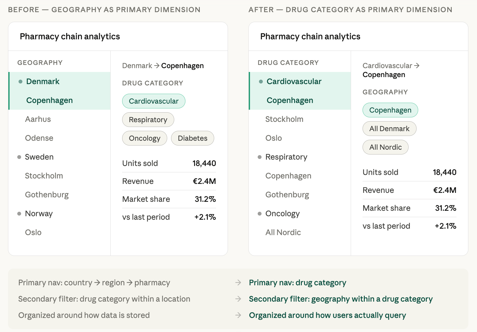Toggle the Respiratory filter chip

point(148,120)
